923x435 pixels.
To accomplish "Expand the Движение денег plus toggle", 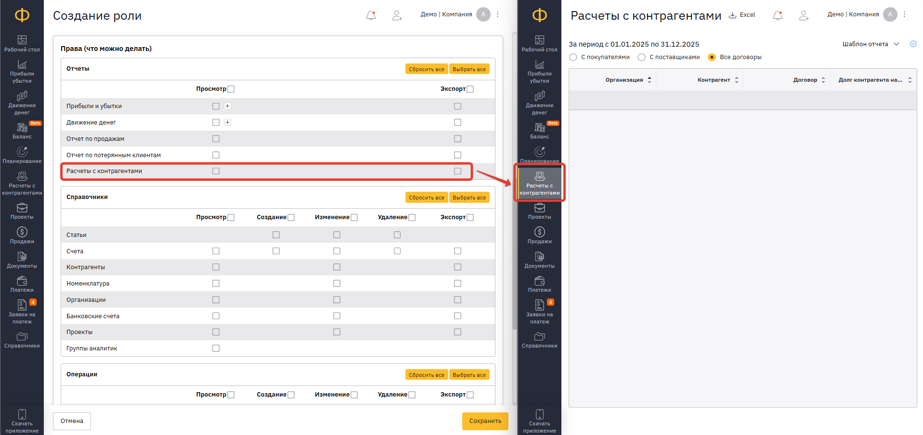I will pyautogui.click(x=228, y=123).
